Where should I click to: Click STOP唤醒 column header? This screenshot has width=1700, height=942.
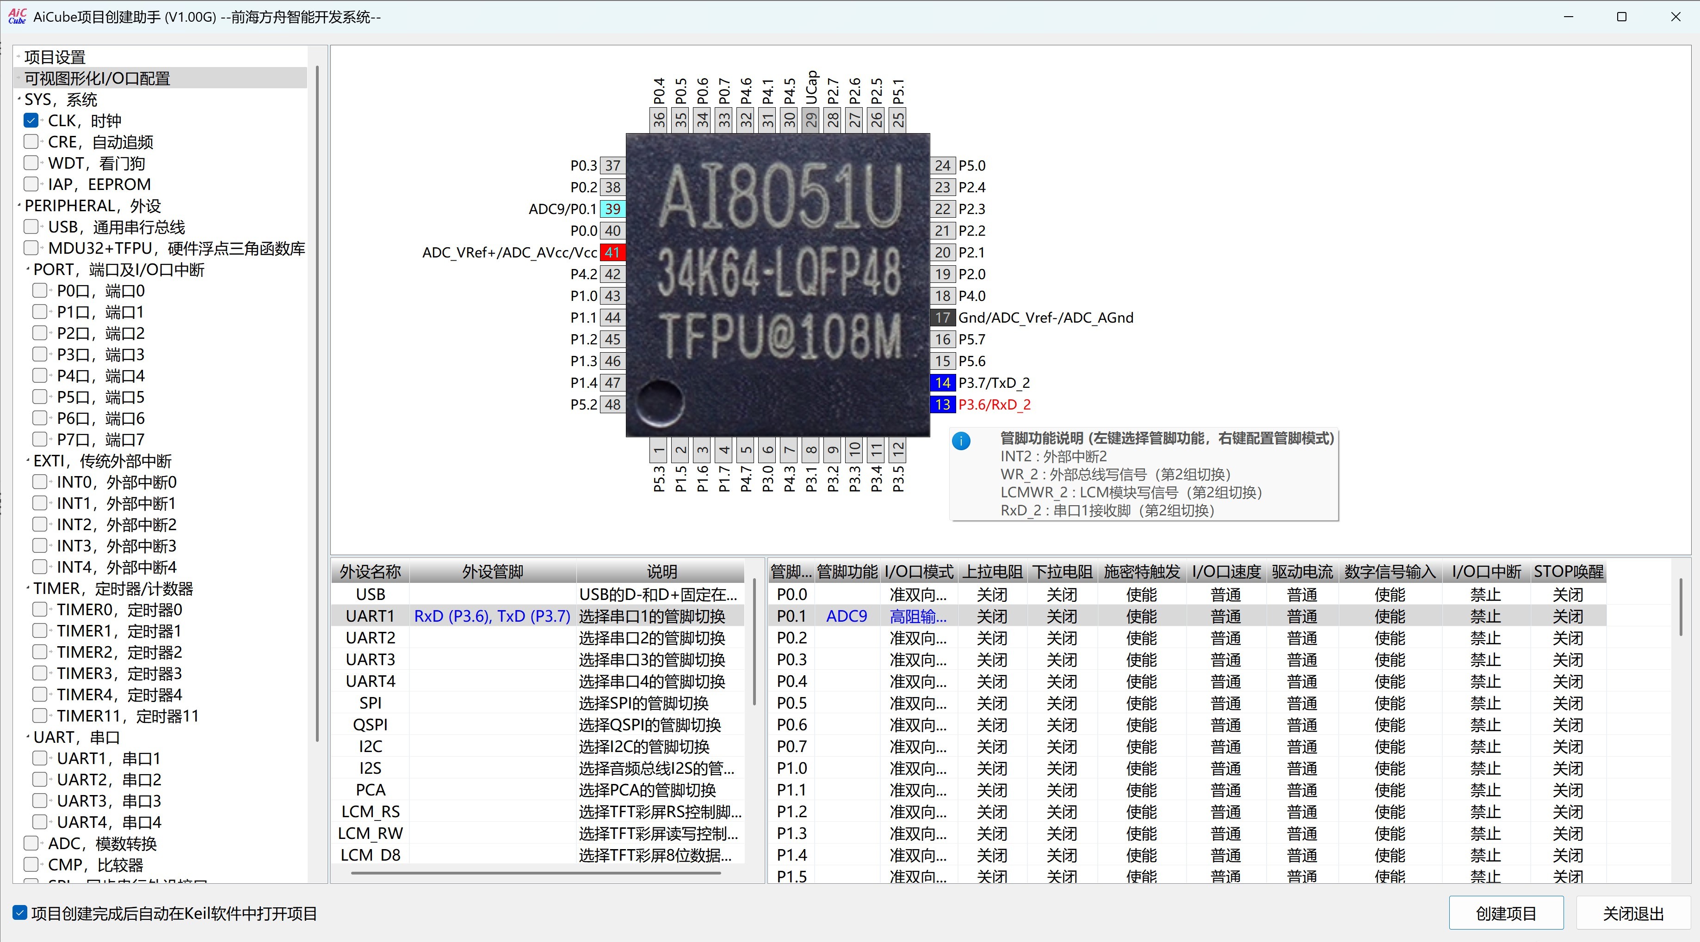[x=1568, y=571]
